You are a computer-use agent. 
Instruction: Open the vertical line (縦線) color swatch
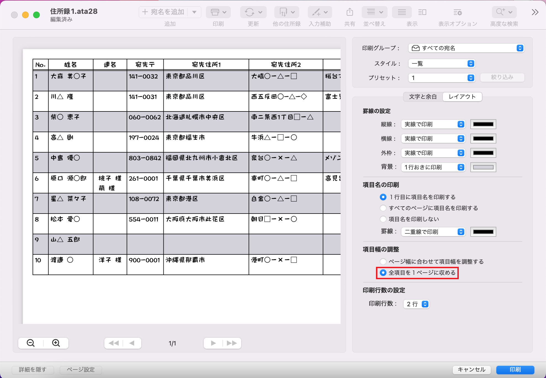pyautogui.click(x=483, y=124)
